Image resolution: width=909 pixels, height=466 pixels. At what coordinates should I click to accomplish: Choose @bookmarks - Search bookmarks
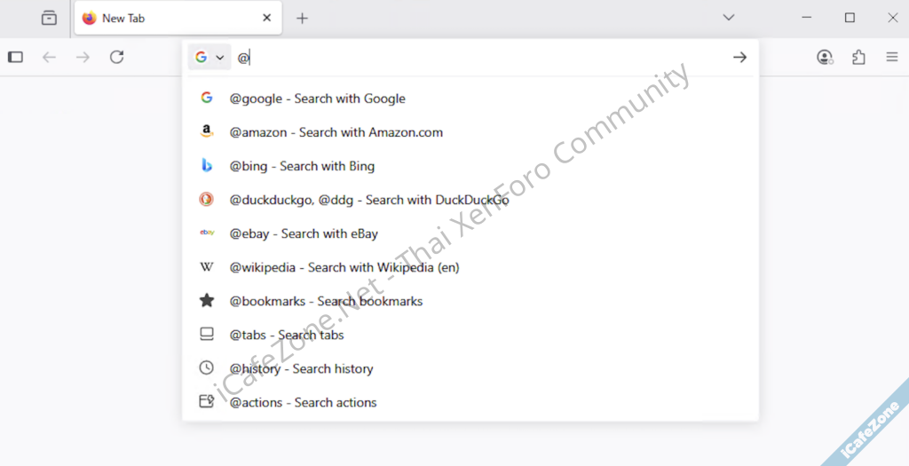pyautogui.click(x=470, y=302)
